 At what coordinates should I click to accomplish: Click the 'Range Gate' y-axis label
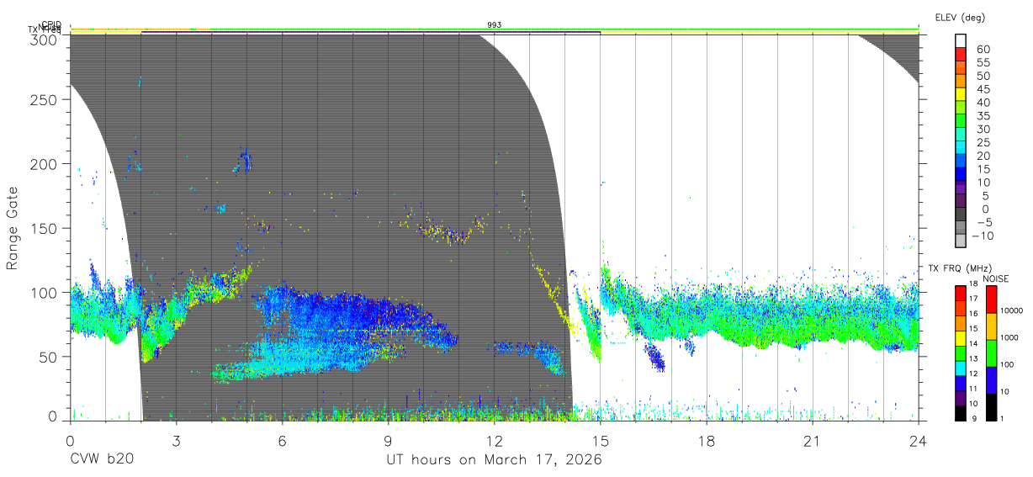pos(13,228)
